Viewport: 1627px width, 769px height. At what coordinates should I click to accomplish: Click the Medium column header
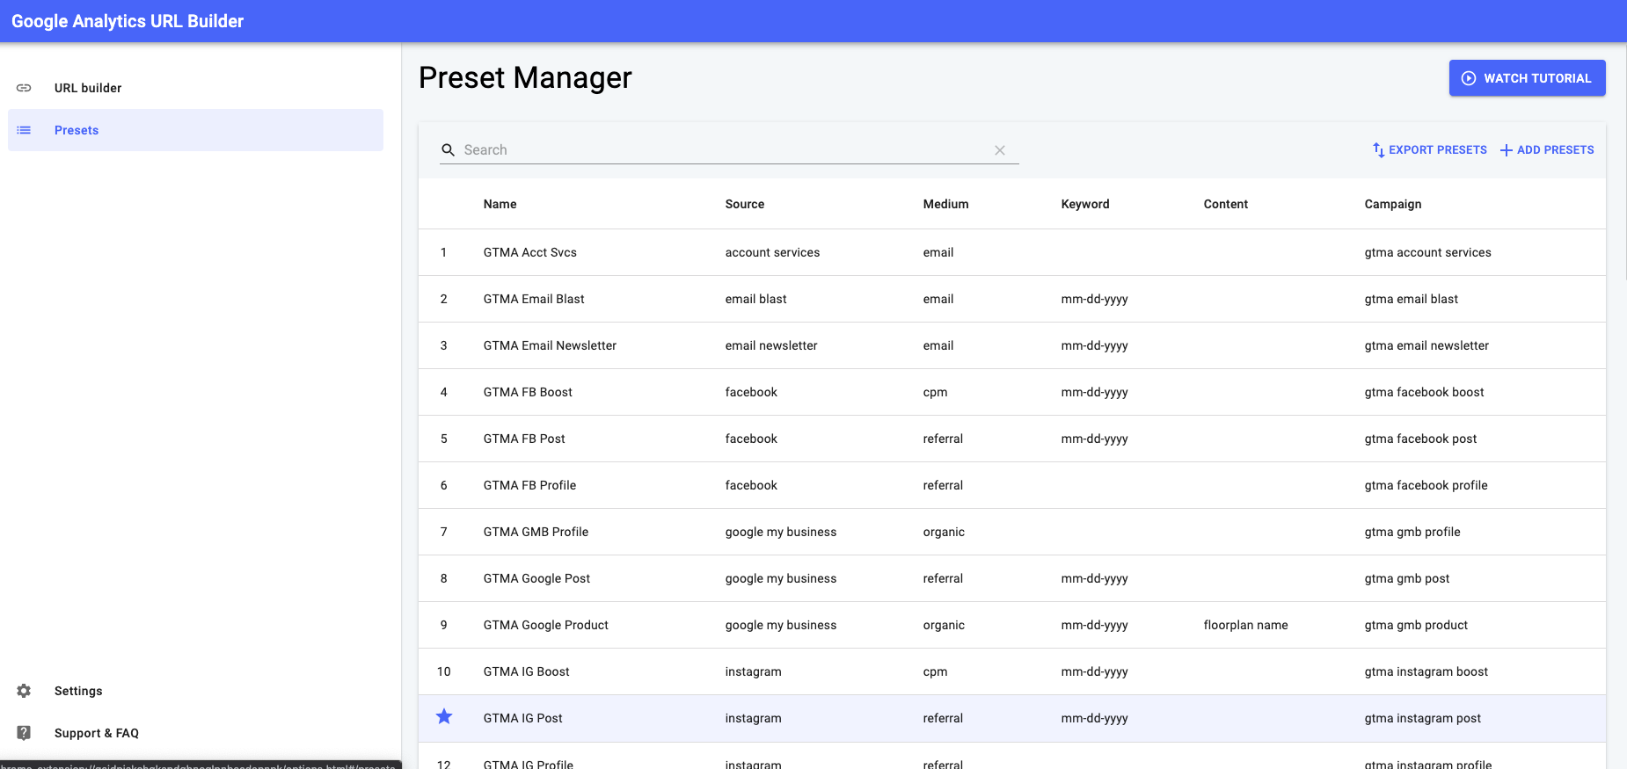(945, 204)
